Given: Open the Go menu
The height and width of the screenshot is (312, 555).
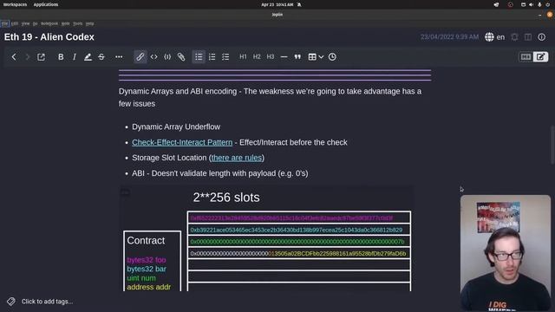Looking at the screenshot, I should (x=35, y=23).
